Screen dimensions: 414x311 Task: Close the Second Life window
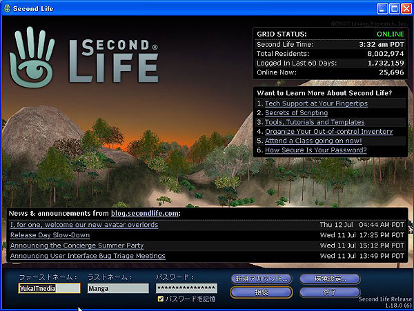pos(406,8)
